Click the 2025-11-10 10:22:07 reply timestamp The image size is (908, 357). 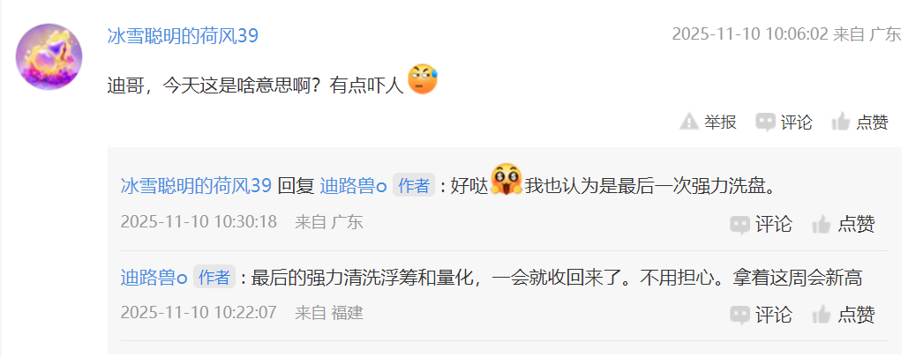pos(199,313)
